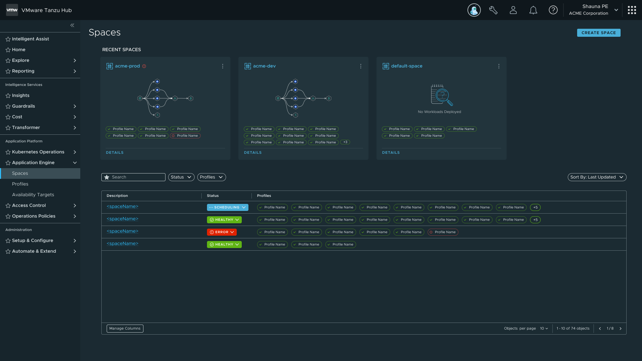Open Sort By: Last Updated dropdown
642x361 pixels.
click(597, 177)
